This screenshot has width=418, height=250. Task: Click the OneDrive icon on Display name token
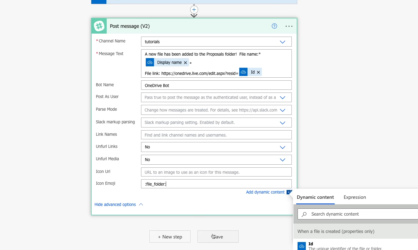tap(150, 62)
